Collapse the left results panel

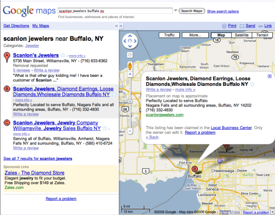tap(116, 26)
